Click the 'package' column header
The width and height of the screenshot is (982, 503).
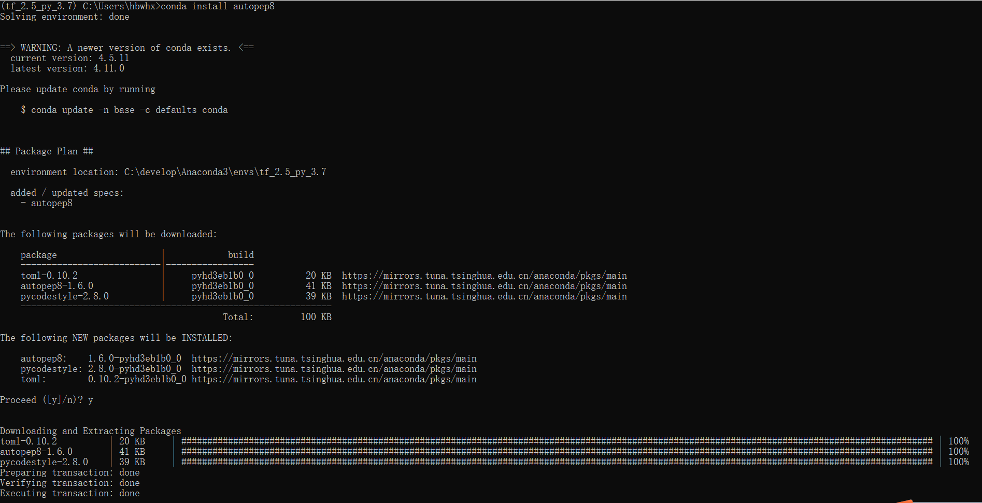pos(39,255)
